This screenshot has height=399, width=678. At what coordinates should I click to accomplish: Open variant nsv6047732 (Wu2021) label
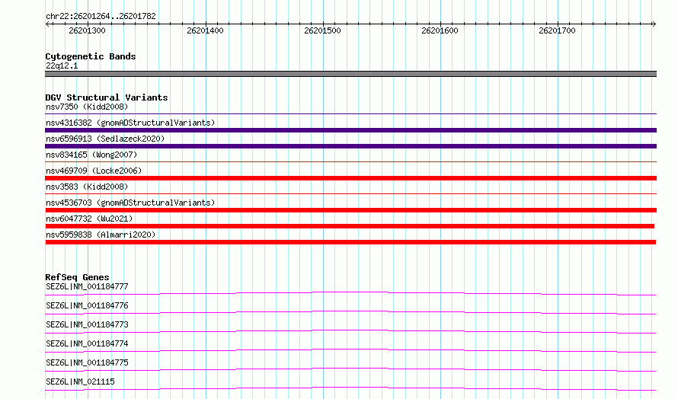click(89, 219)
